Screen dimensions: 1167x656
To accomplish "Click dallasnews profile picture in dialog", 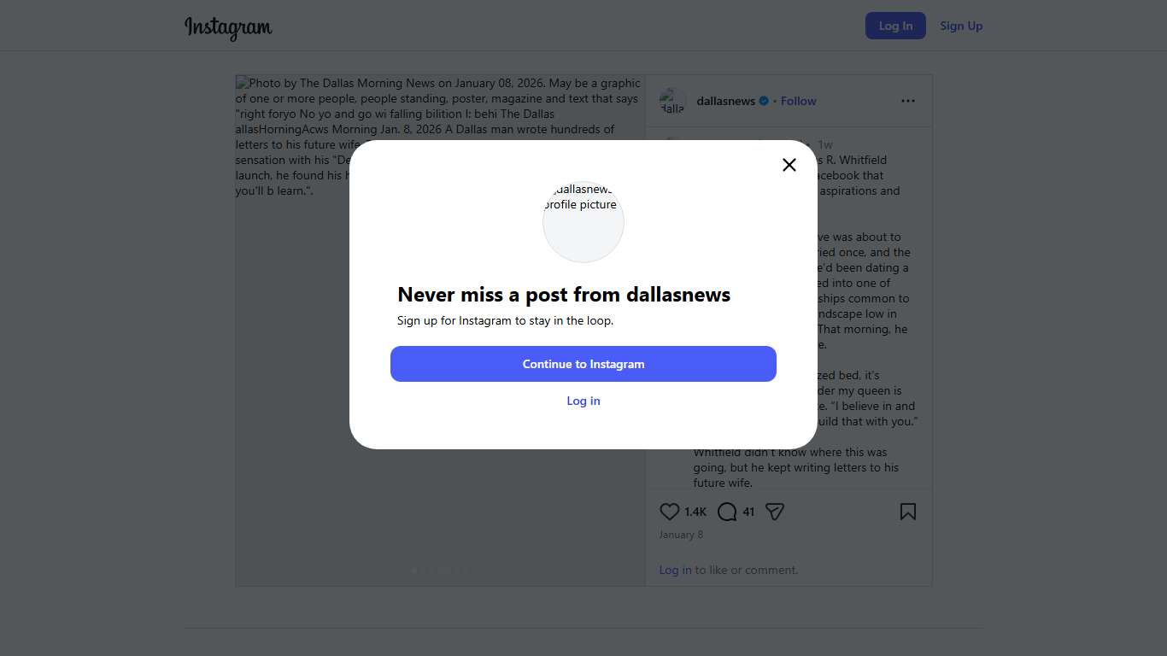I will (583, 222).
